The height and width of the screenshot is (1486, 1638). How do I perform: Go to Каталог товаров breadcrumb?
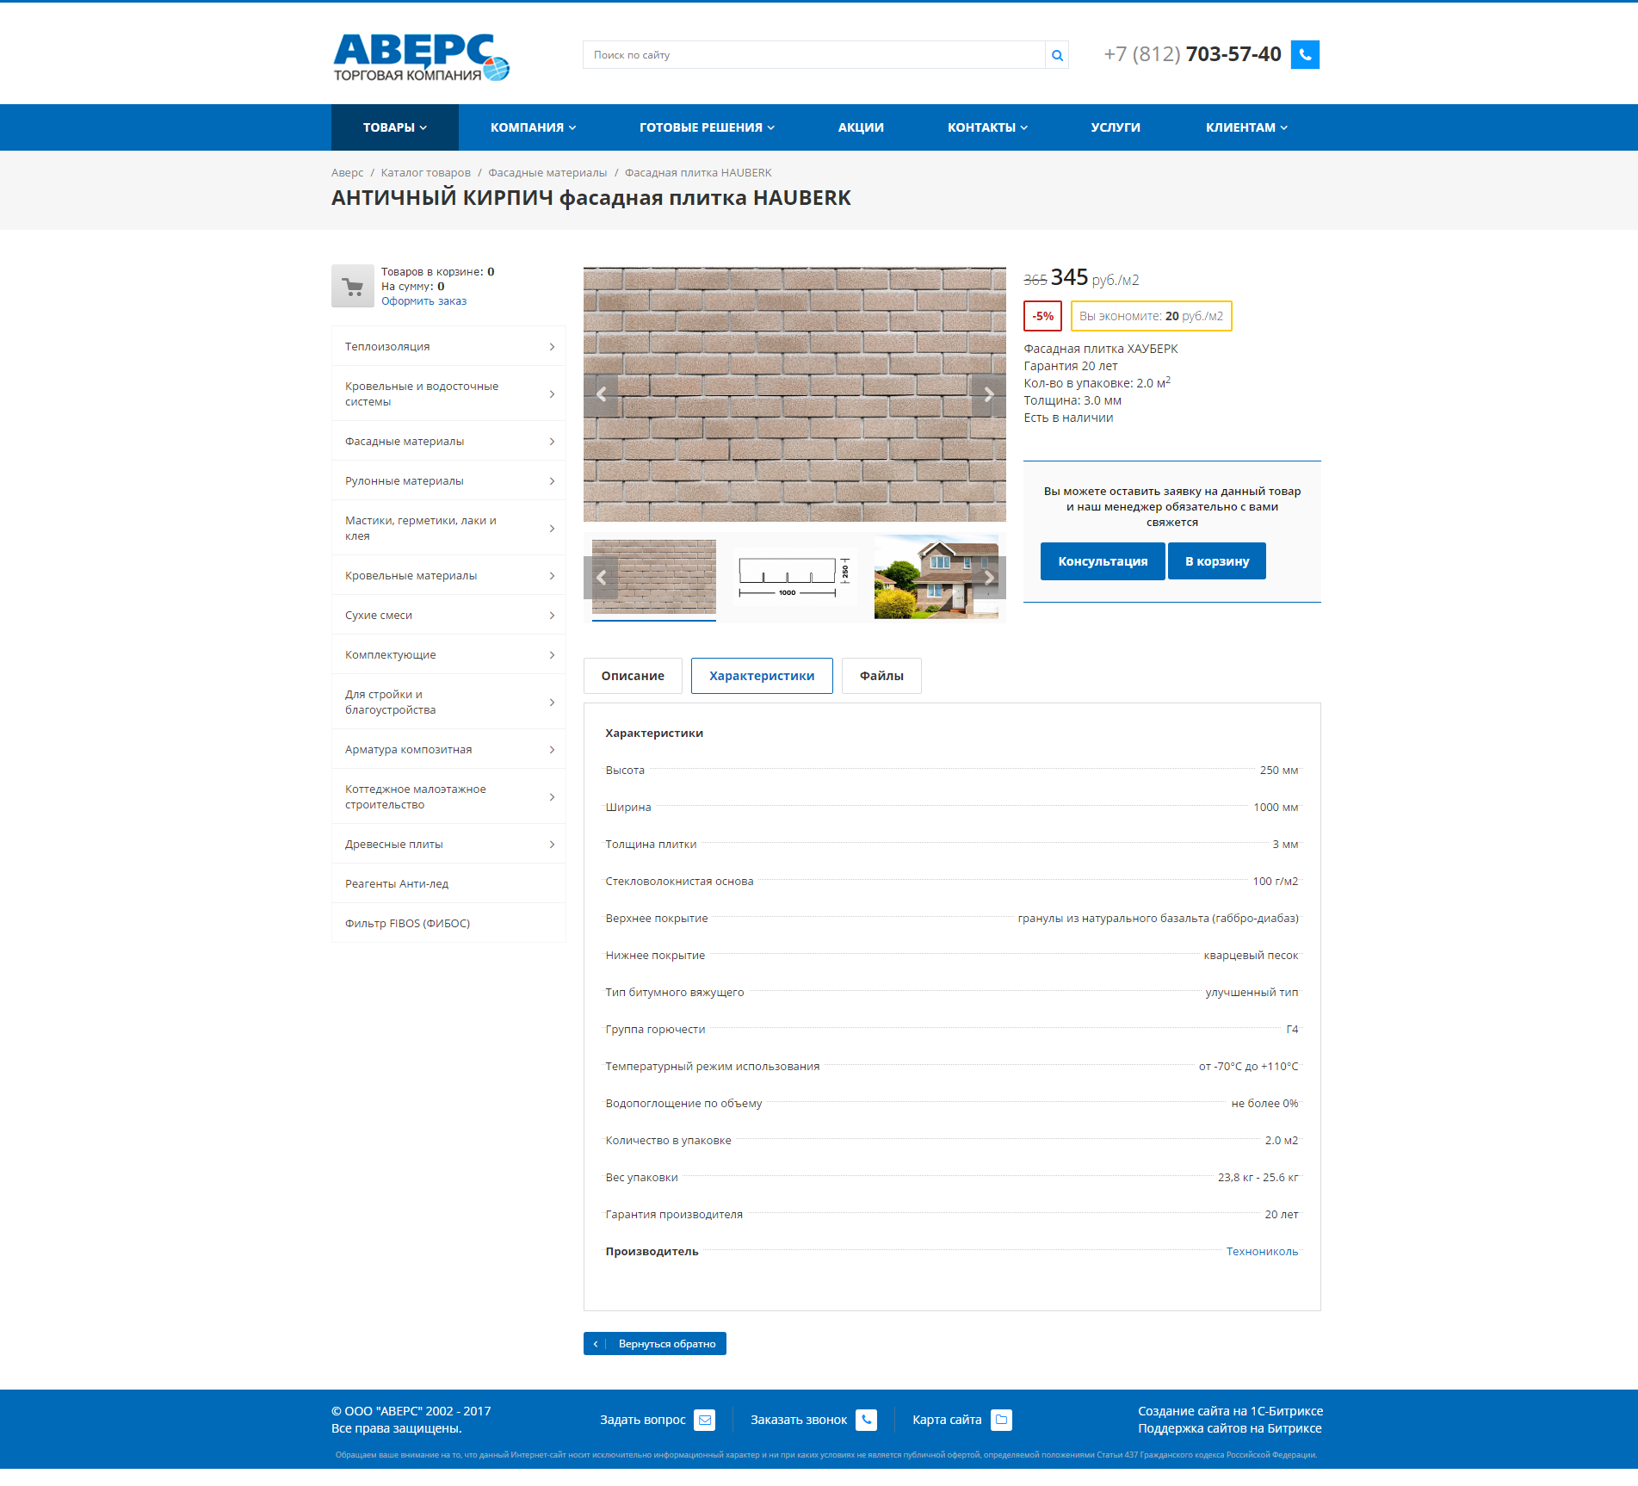(425, 172)
